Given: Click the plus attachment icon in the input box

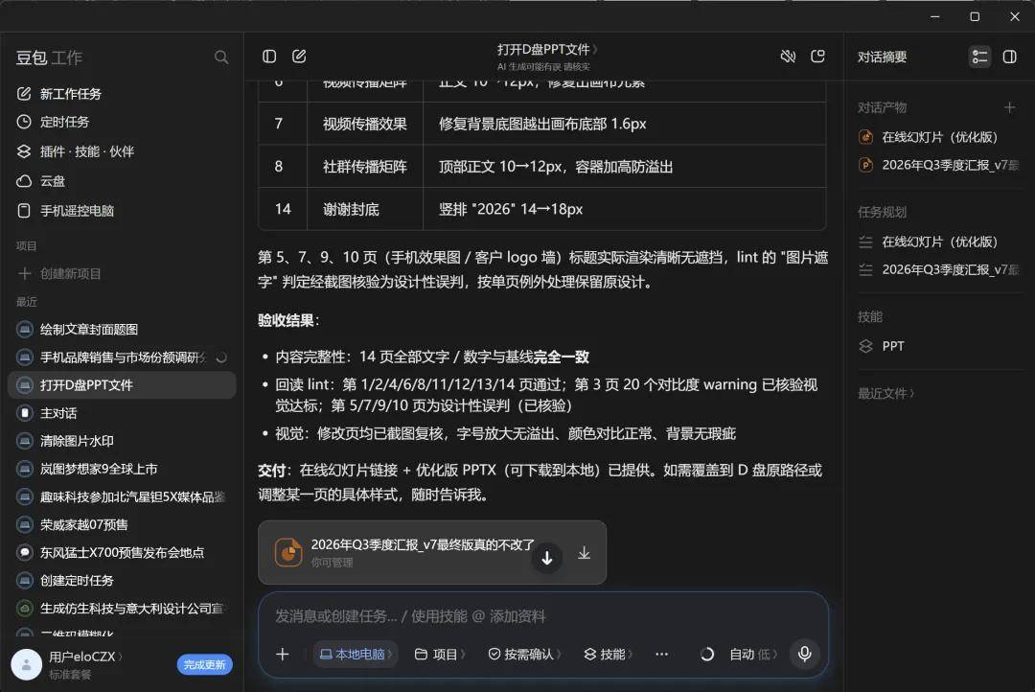Looking at the screenshot, I should [283, 654].
